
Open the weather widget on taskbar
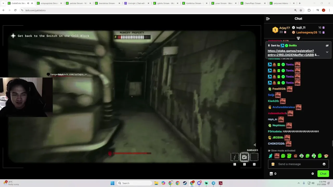click(x=12, y=183)
